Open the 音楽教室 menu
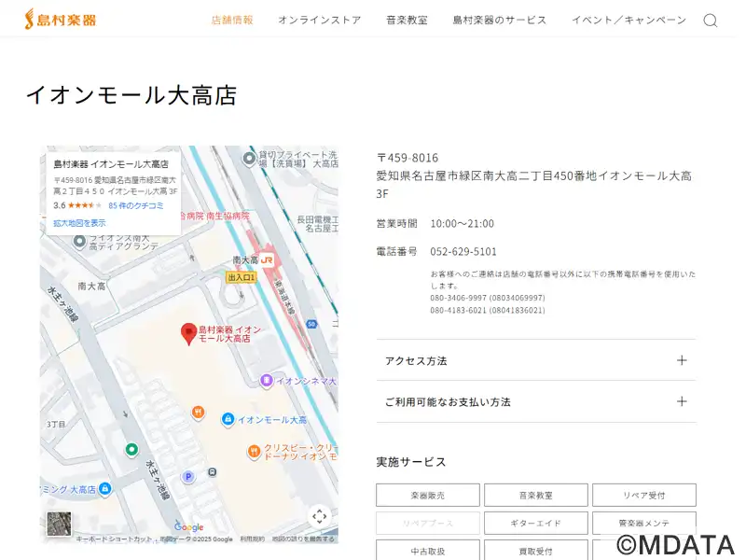746x560 pixels. tap(407, 20)
